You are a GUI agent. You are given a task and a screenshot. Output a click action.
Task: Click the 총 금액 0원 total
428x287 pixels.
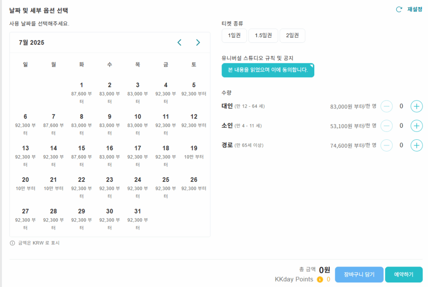click(314, 269)
